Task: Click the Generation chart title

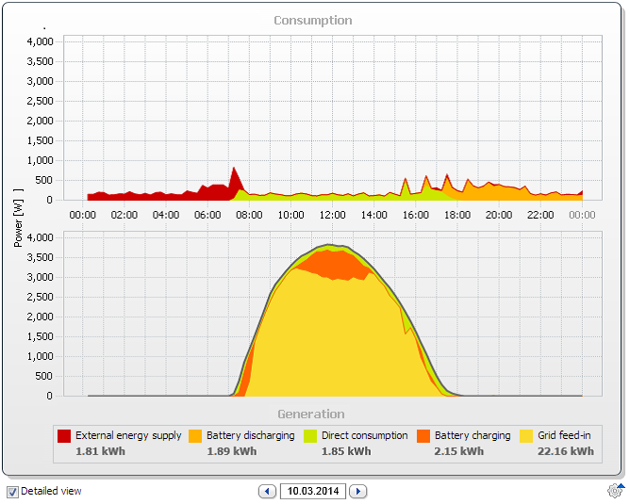Action: click(311, 414)
